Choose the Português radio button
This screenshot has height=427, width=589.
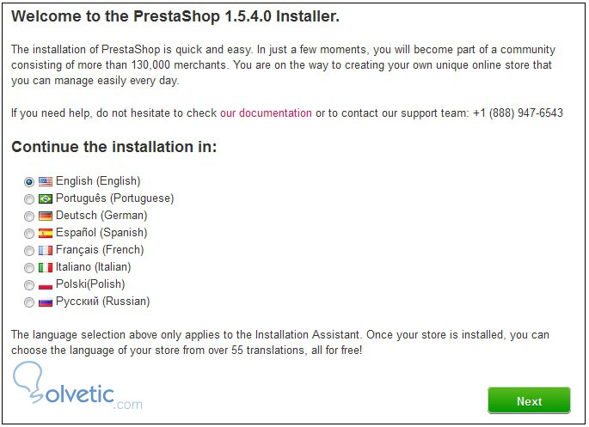coord(30,199)
